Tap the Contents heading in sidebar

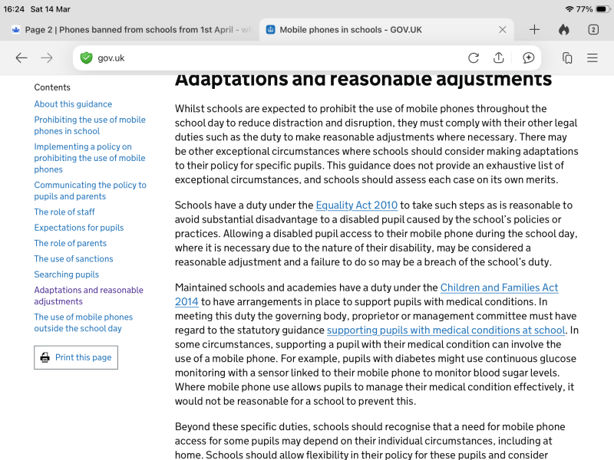coord(52,87)
